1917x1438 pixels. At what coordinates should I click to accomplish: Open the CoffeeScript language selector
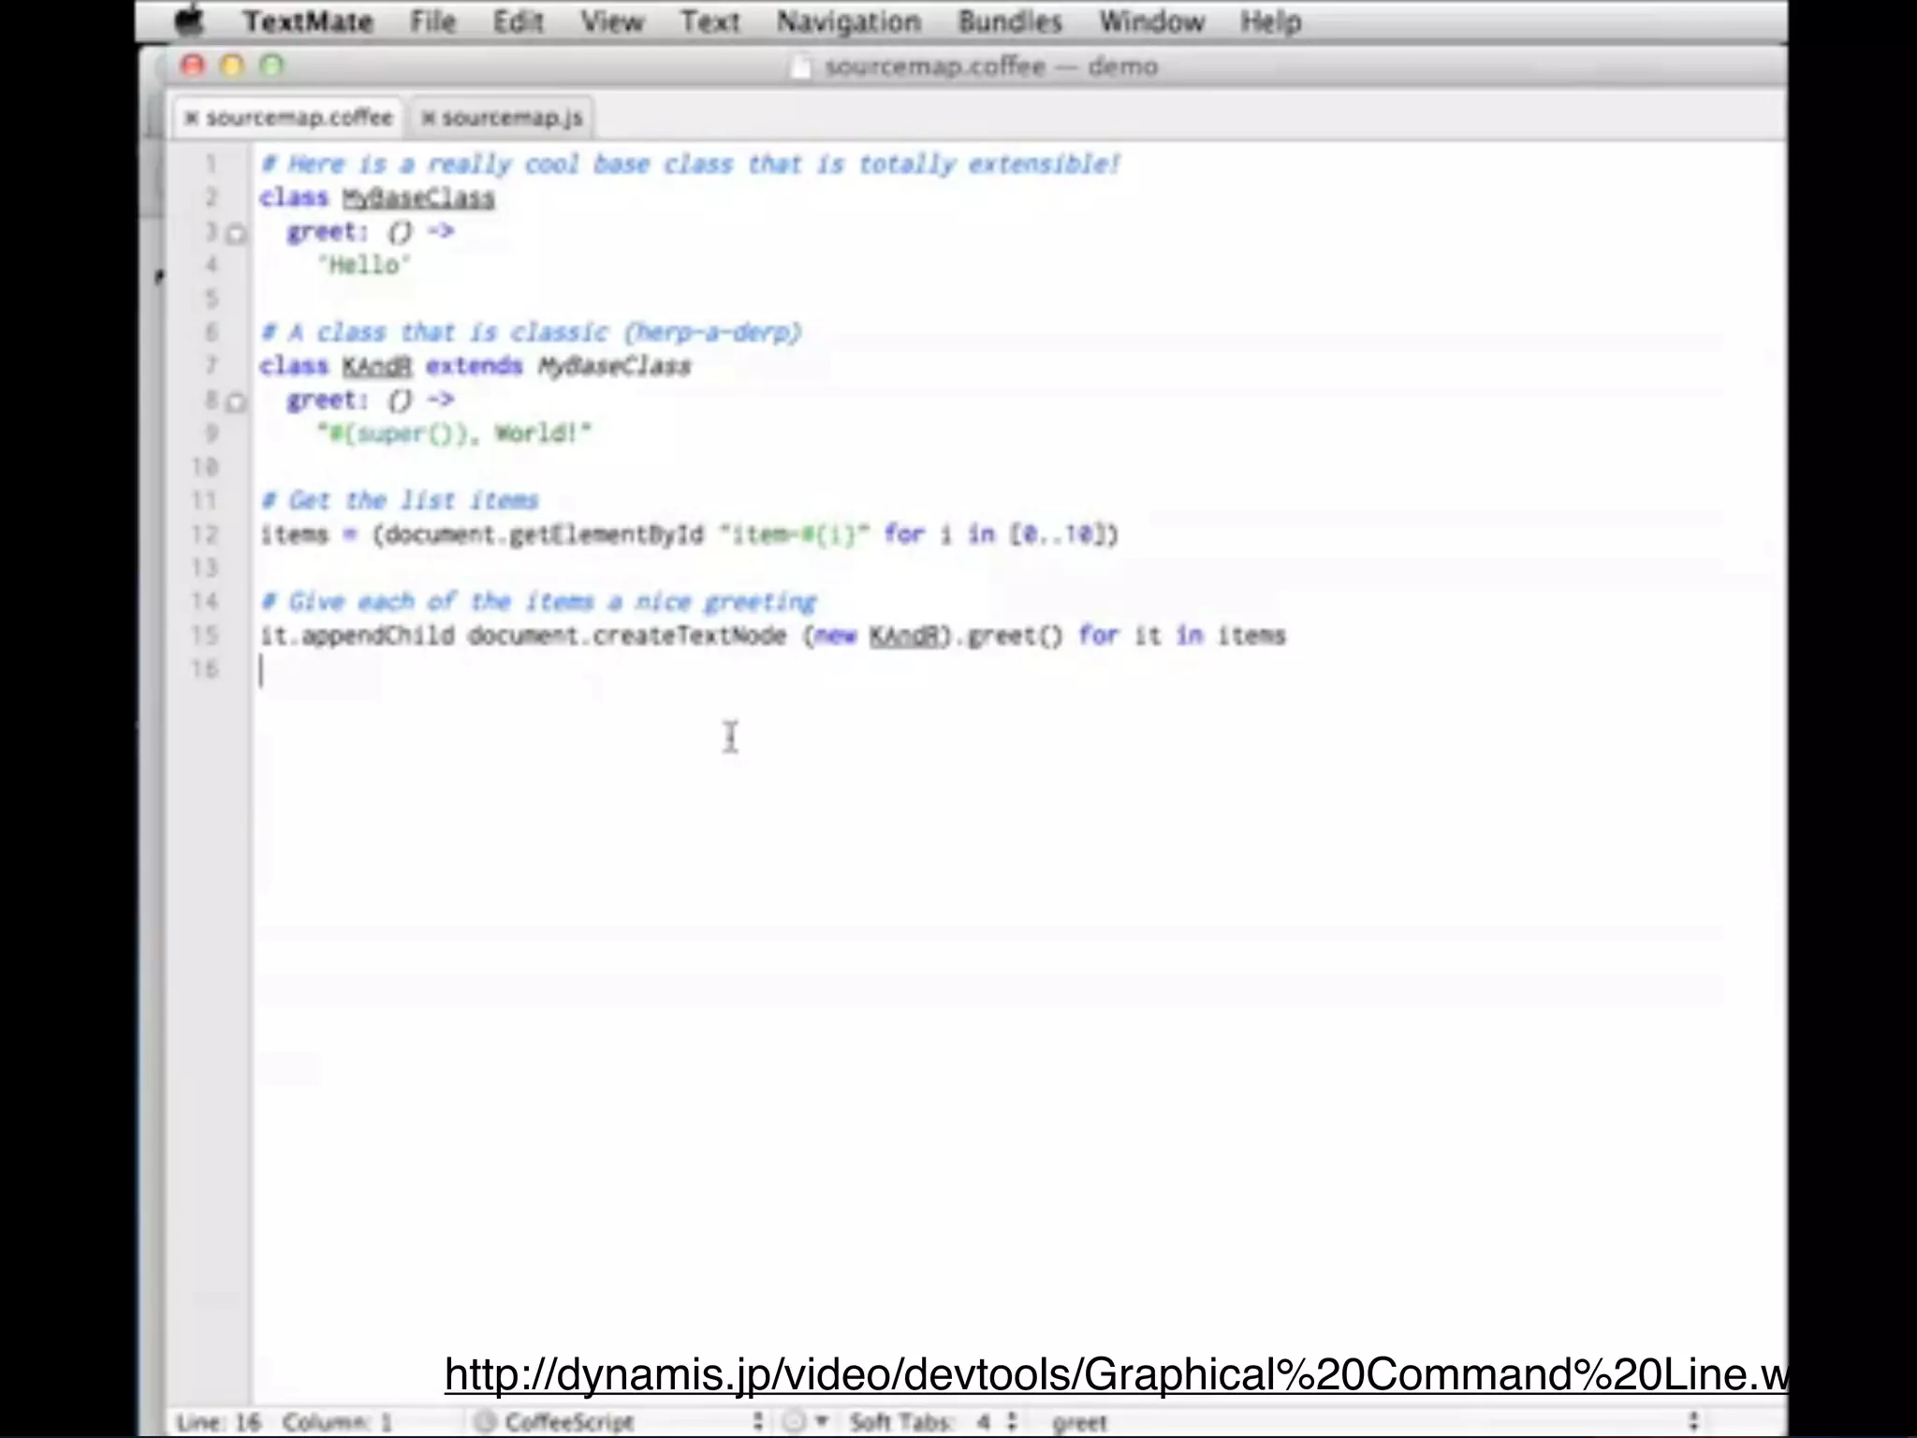[x=618, y=1421]
